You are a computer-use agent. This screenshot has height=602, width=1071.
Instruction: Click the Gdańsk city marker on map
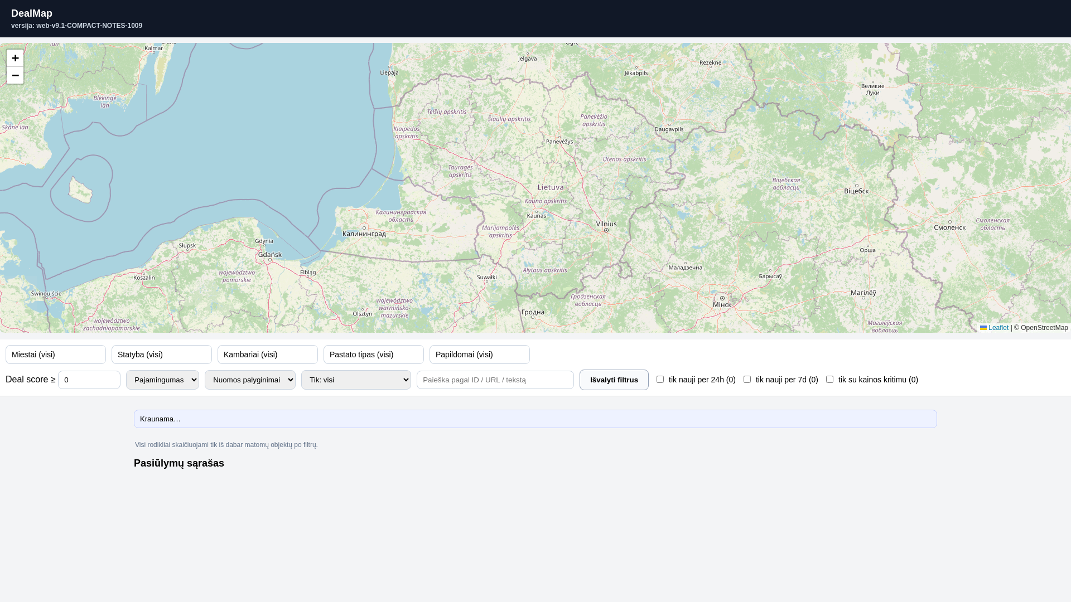click(x=270, y=260)
